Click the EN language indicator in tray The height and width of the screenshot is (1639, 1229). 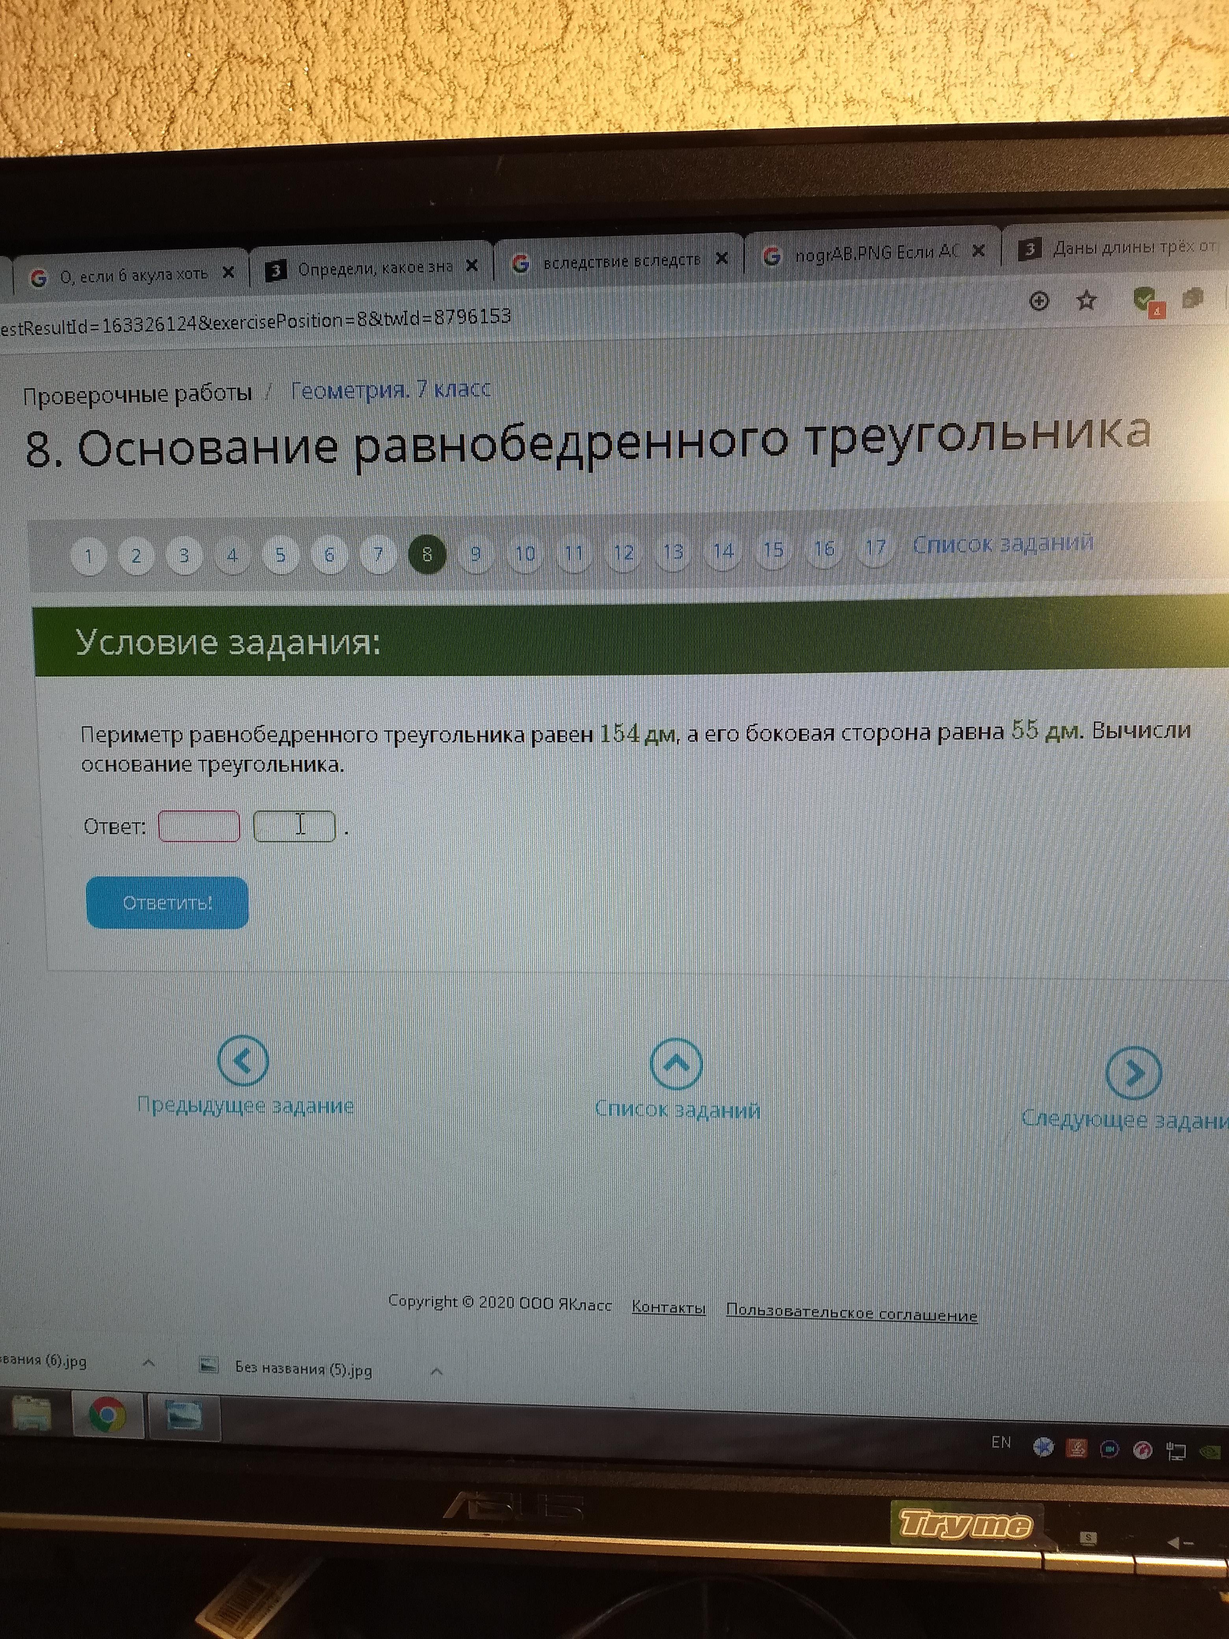click(1001, 1442)
